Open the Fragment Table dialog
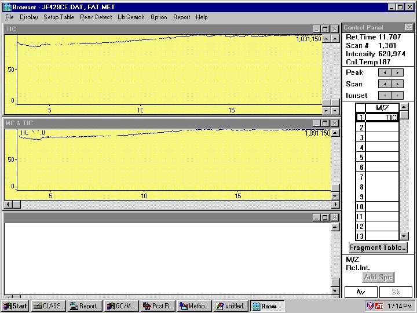417x313 pixels. (378, 248)
